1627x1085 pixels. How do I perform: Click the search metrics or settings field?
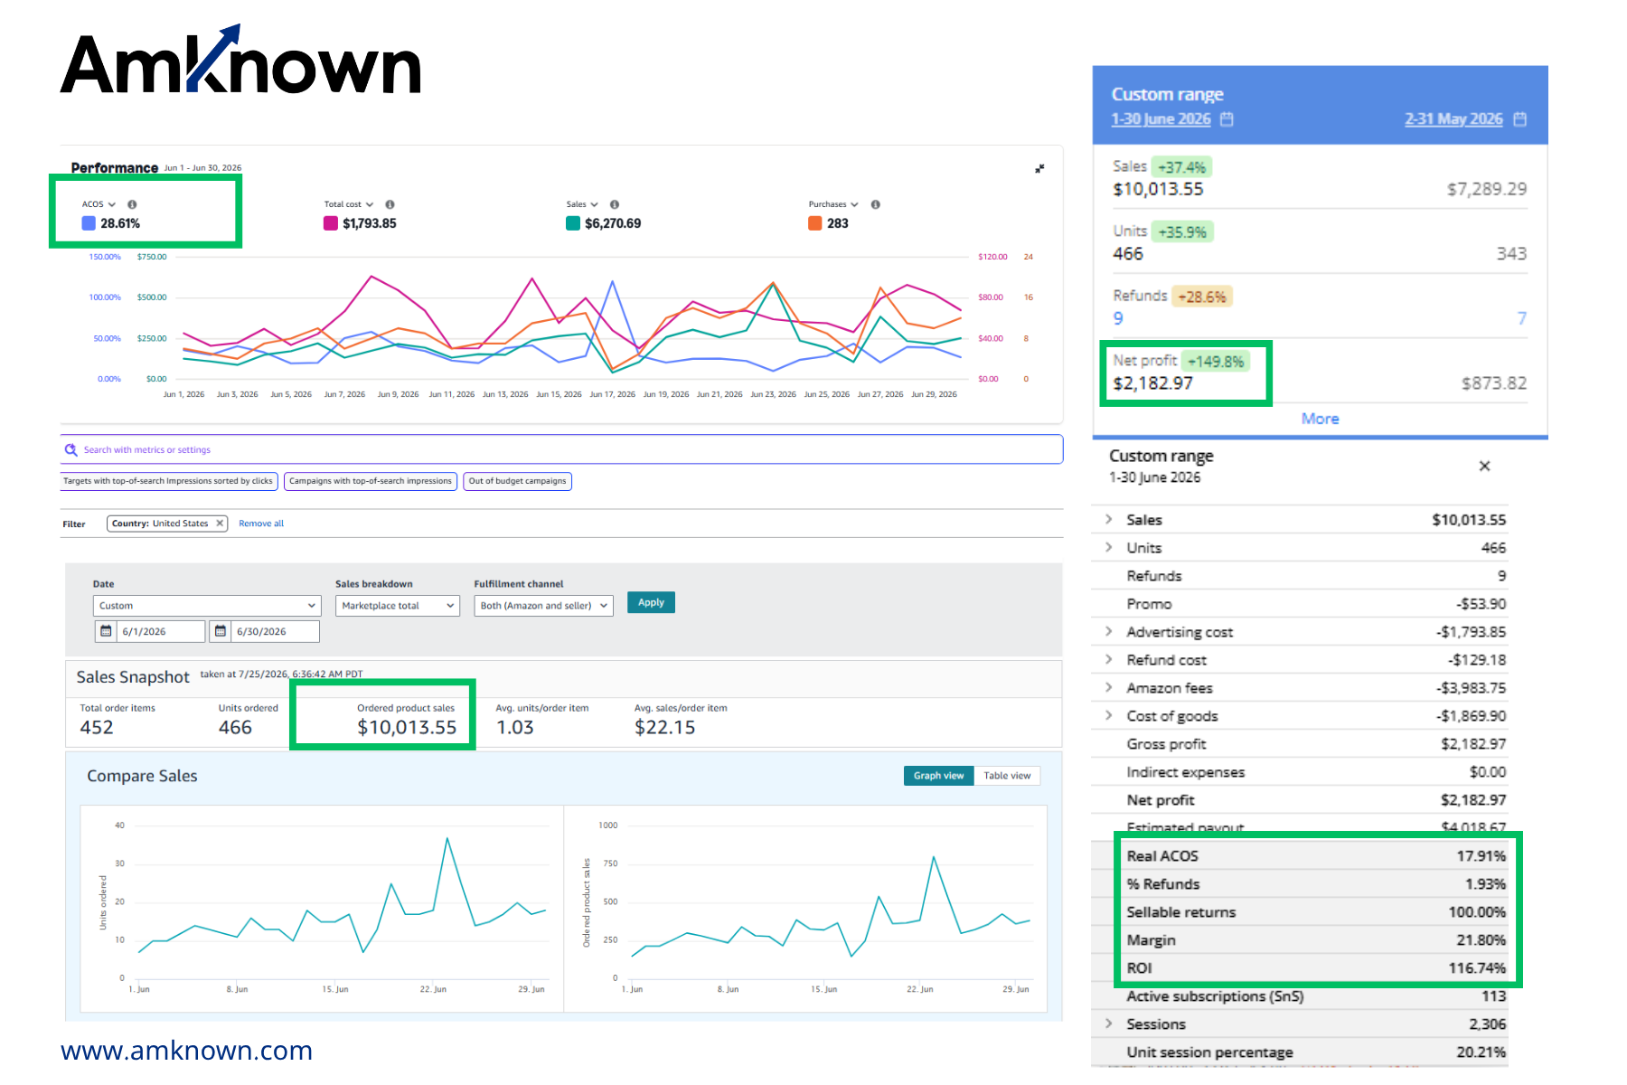[x=561, y=449]
